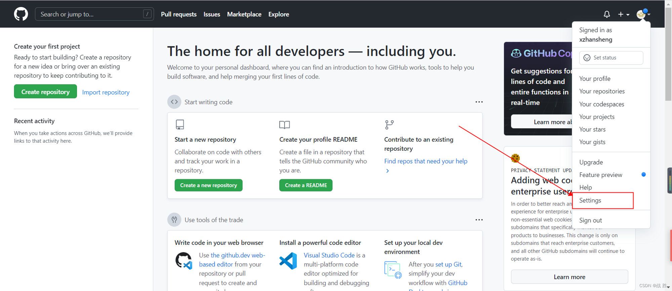
Task: Click the repository icon above Start a new repository
Action: point(180,125)
